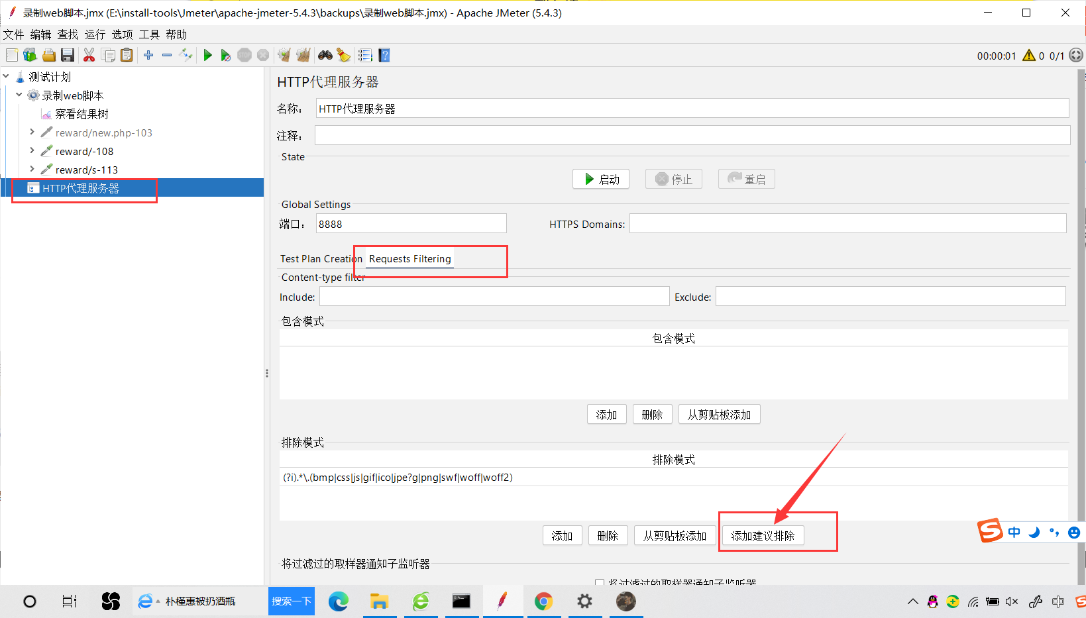
Task: Open the 查找 menu
Action: click(68, 34)
